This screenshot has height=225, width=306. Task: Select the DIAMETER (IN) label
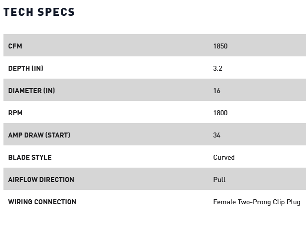point(32,90)
